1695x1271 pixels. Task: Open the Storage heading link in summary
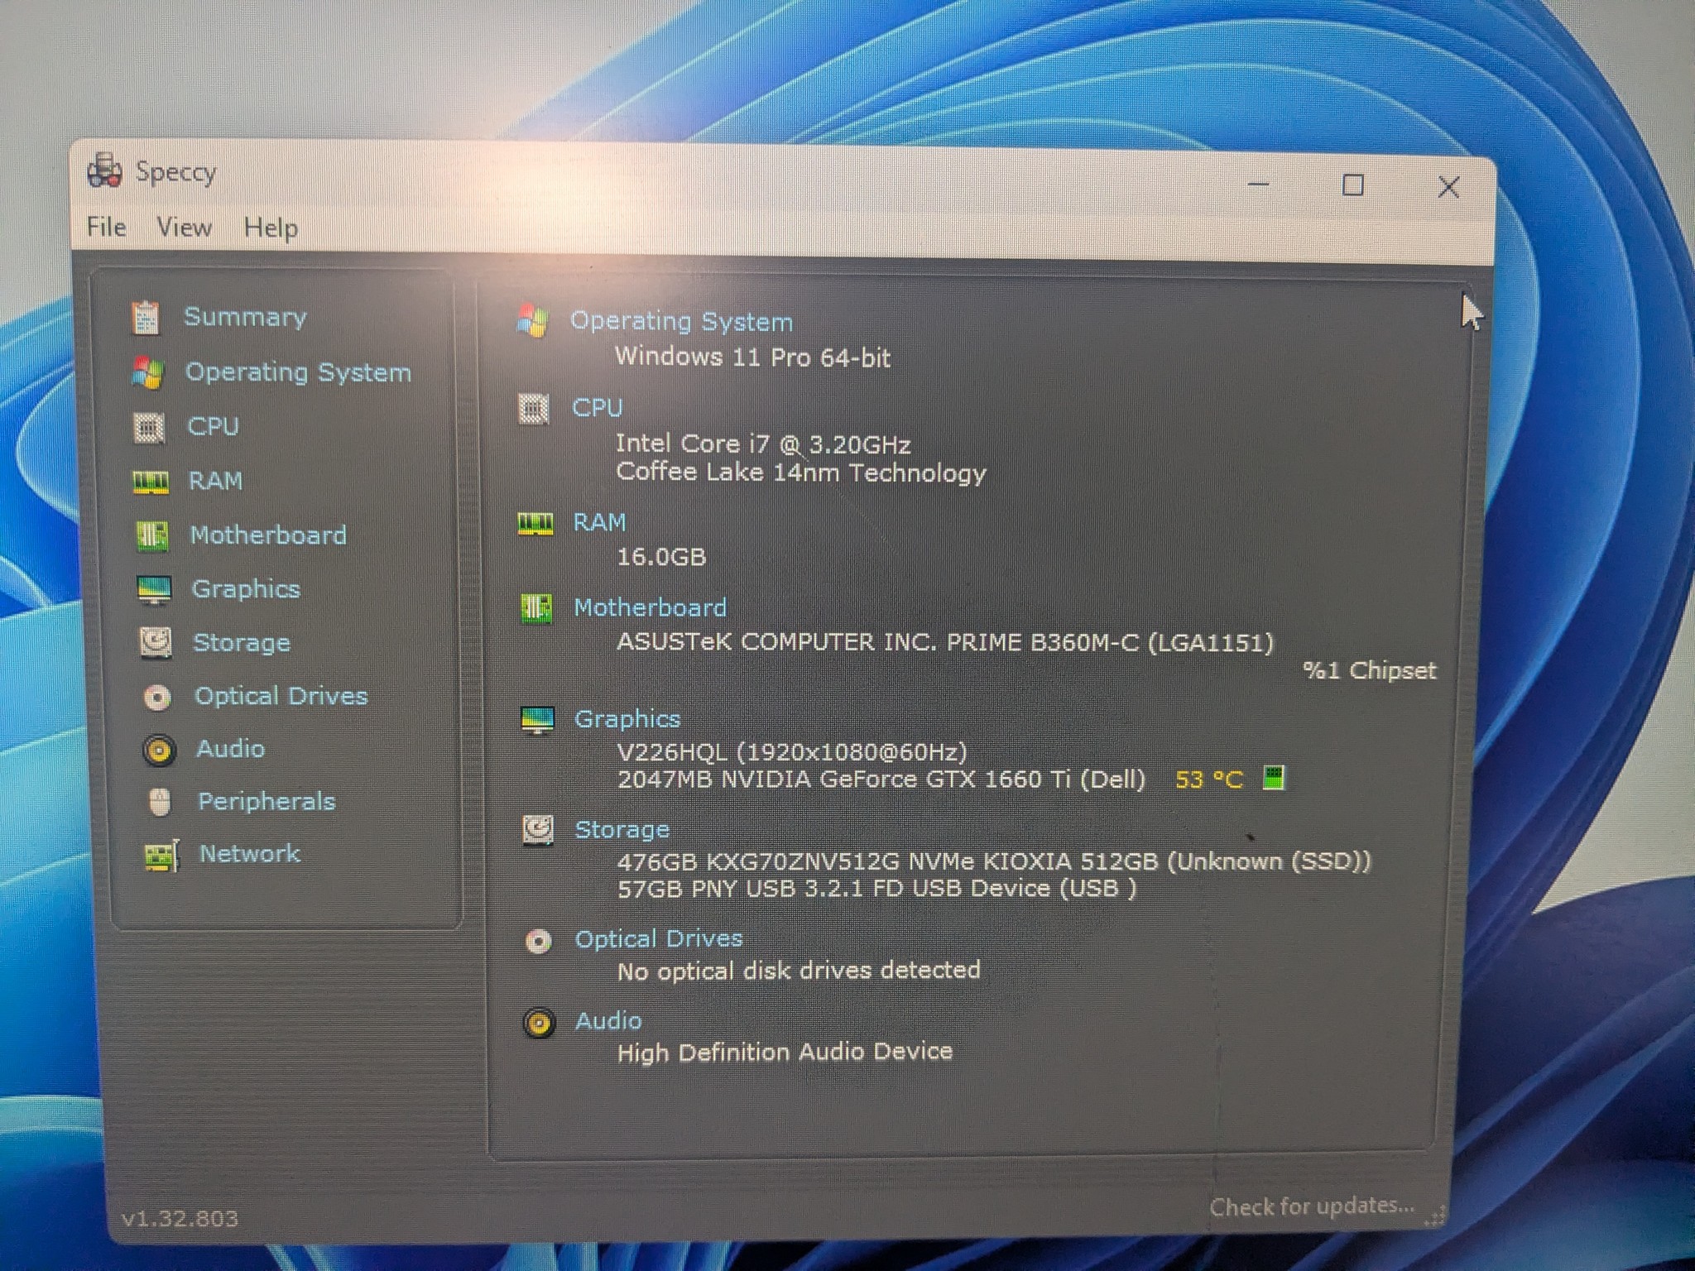pos(622,830)
